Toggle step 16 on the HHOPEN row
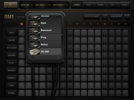 125,55
